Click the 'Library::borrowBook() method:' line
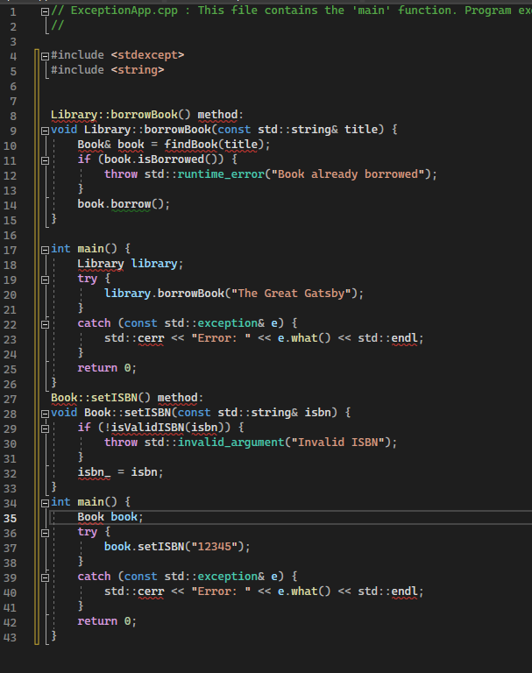 147,115
